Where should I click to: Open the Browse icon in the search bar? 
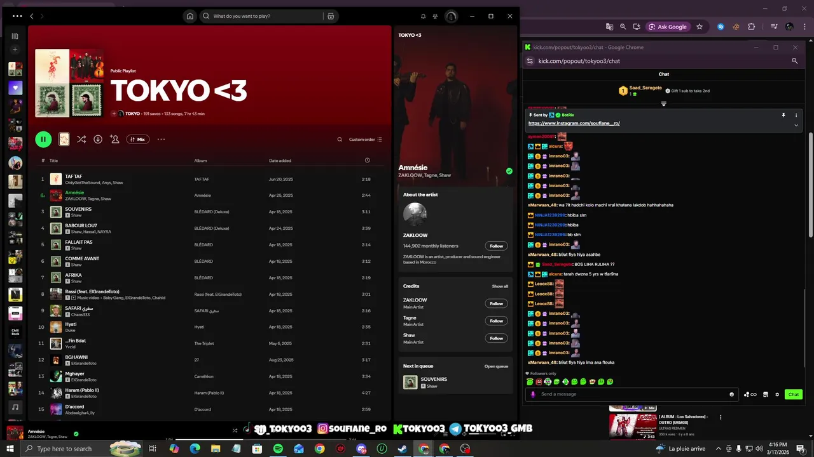point(331,16)
